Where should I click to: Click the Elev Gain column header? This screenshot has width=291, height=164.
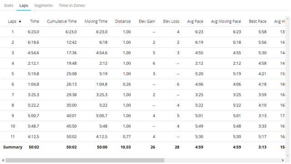coord(147,21)
